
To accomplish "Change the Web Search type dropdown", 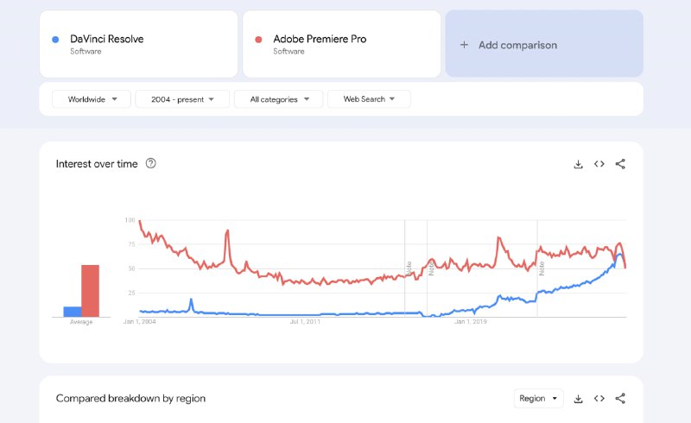I will (369, 99).
